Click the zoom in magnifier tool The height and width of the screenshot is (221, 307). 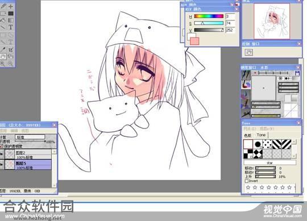pos(3,64)
